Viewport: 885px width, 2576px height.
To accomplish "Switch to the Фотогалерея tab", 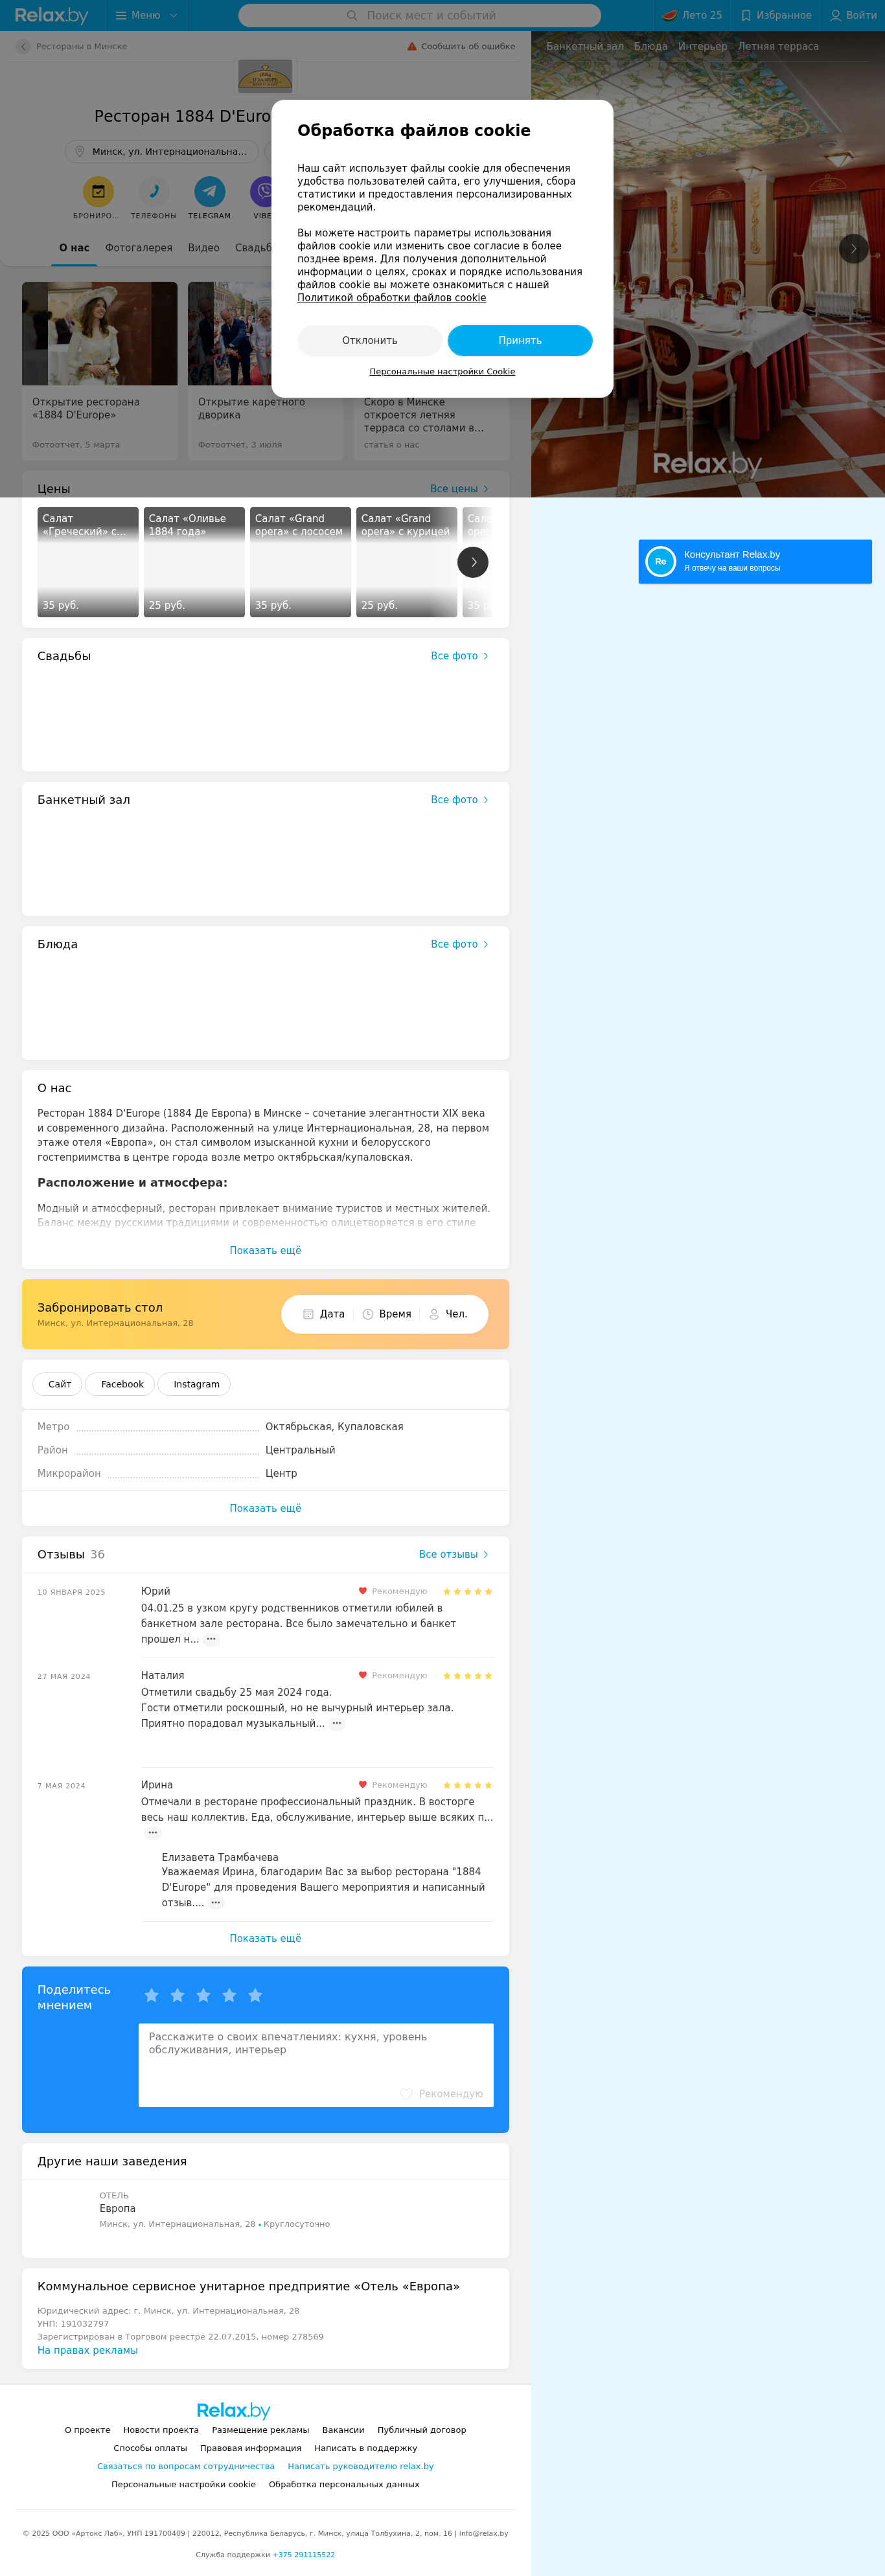I will pos(139,248).
